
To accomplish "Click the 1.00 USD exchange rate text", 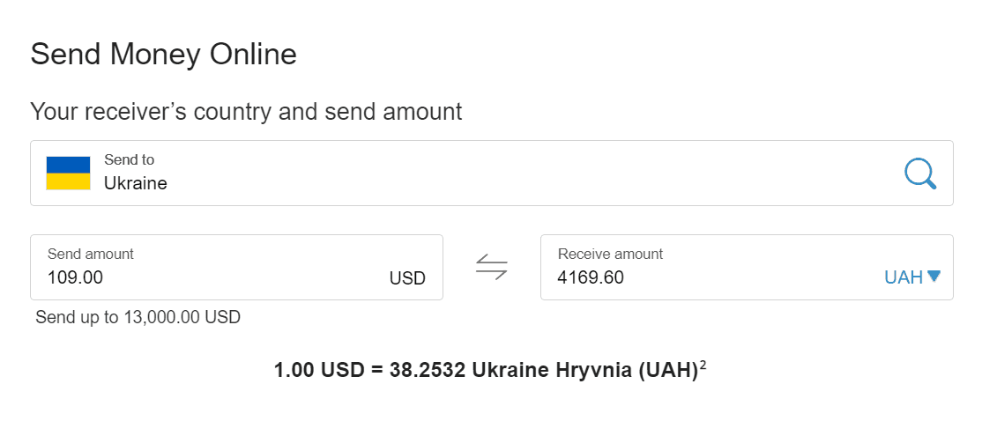I will pyautogui.click(x=486, y=370).
